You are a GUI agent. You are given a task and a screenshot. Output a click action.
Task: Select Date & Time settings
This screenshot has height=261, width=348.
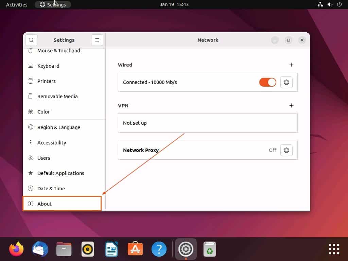pos(51,188)
